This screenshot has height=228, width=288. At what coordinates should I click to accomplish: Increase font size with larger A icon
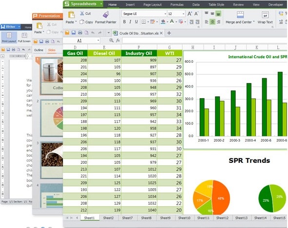(x=190, y=14)
